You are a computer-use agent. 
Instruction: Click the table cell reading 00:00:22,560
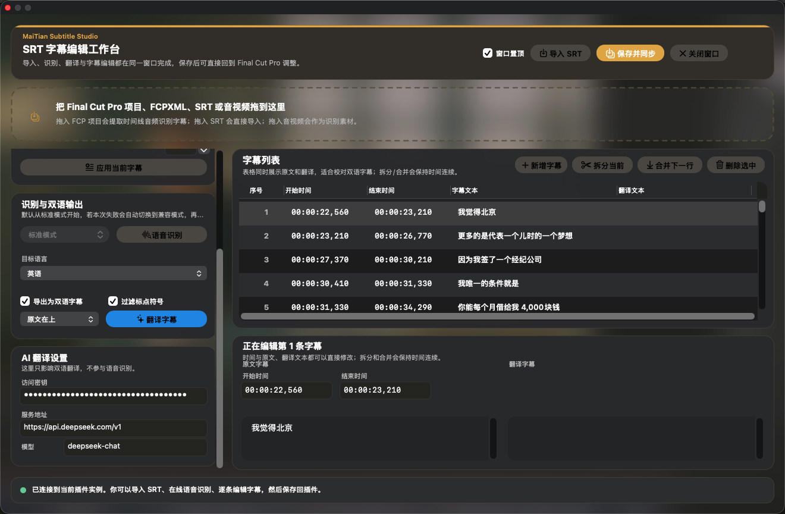(x=320, y=212)
